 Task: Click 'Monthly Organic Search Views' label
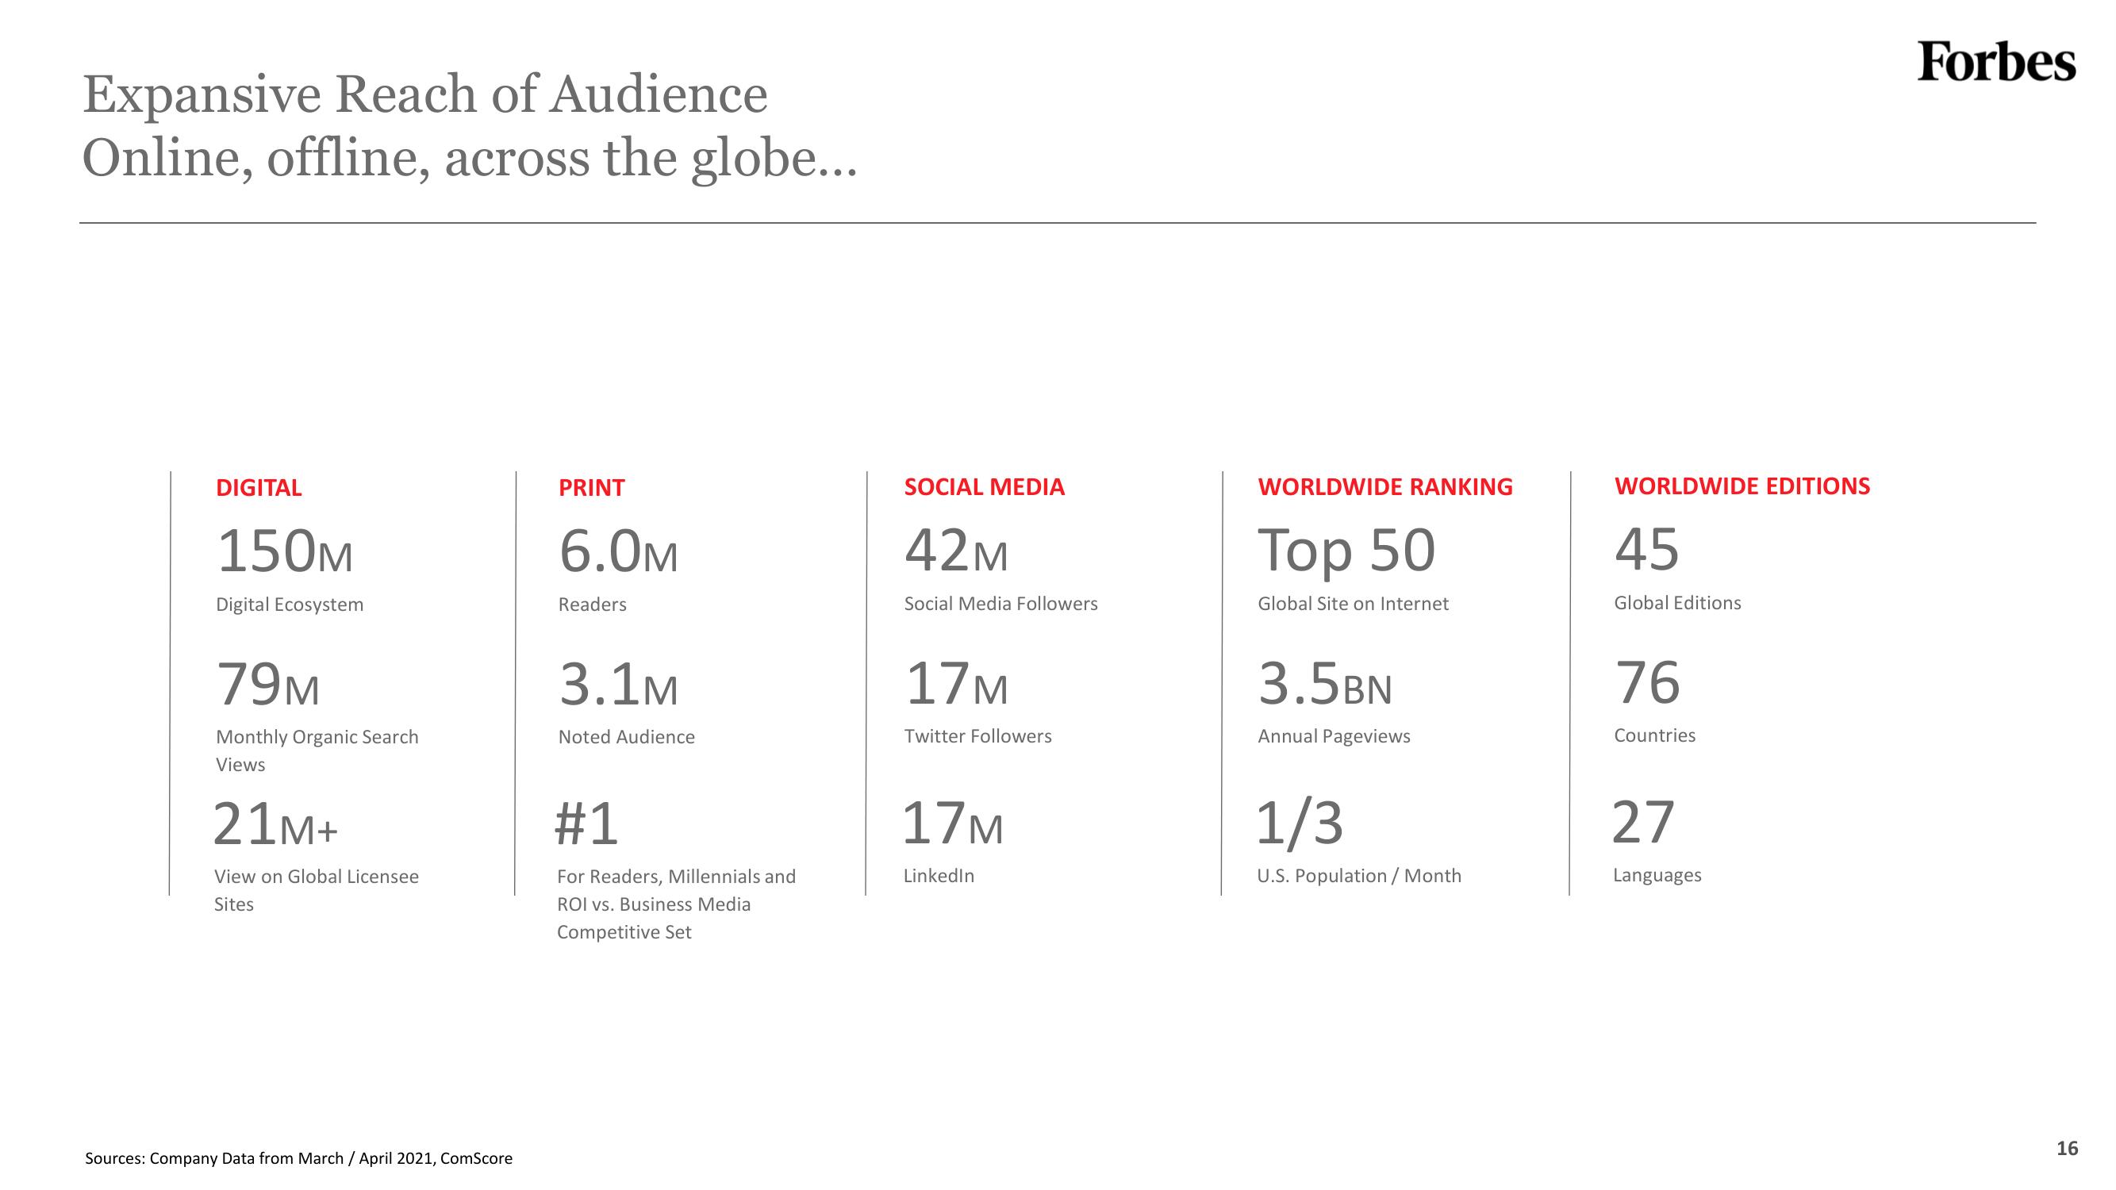pyautogui.click(x=317, y=750)
